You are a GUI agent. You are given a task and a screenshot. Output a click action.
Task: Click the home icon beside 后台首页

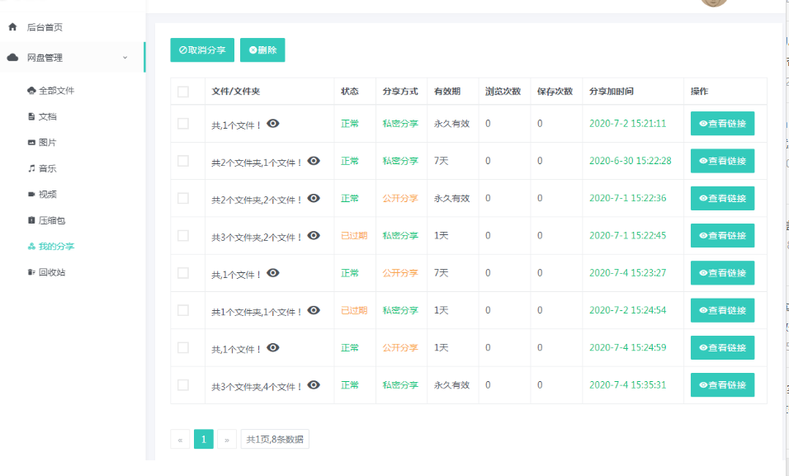tap(12, 27)
